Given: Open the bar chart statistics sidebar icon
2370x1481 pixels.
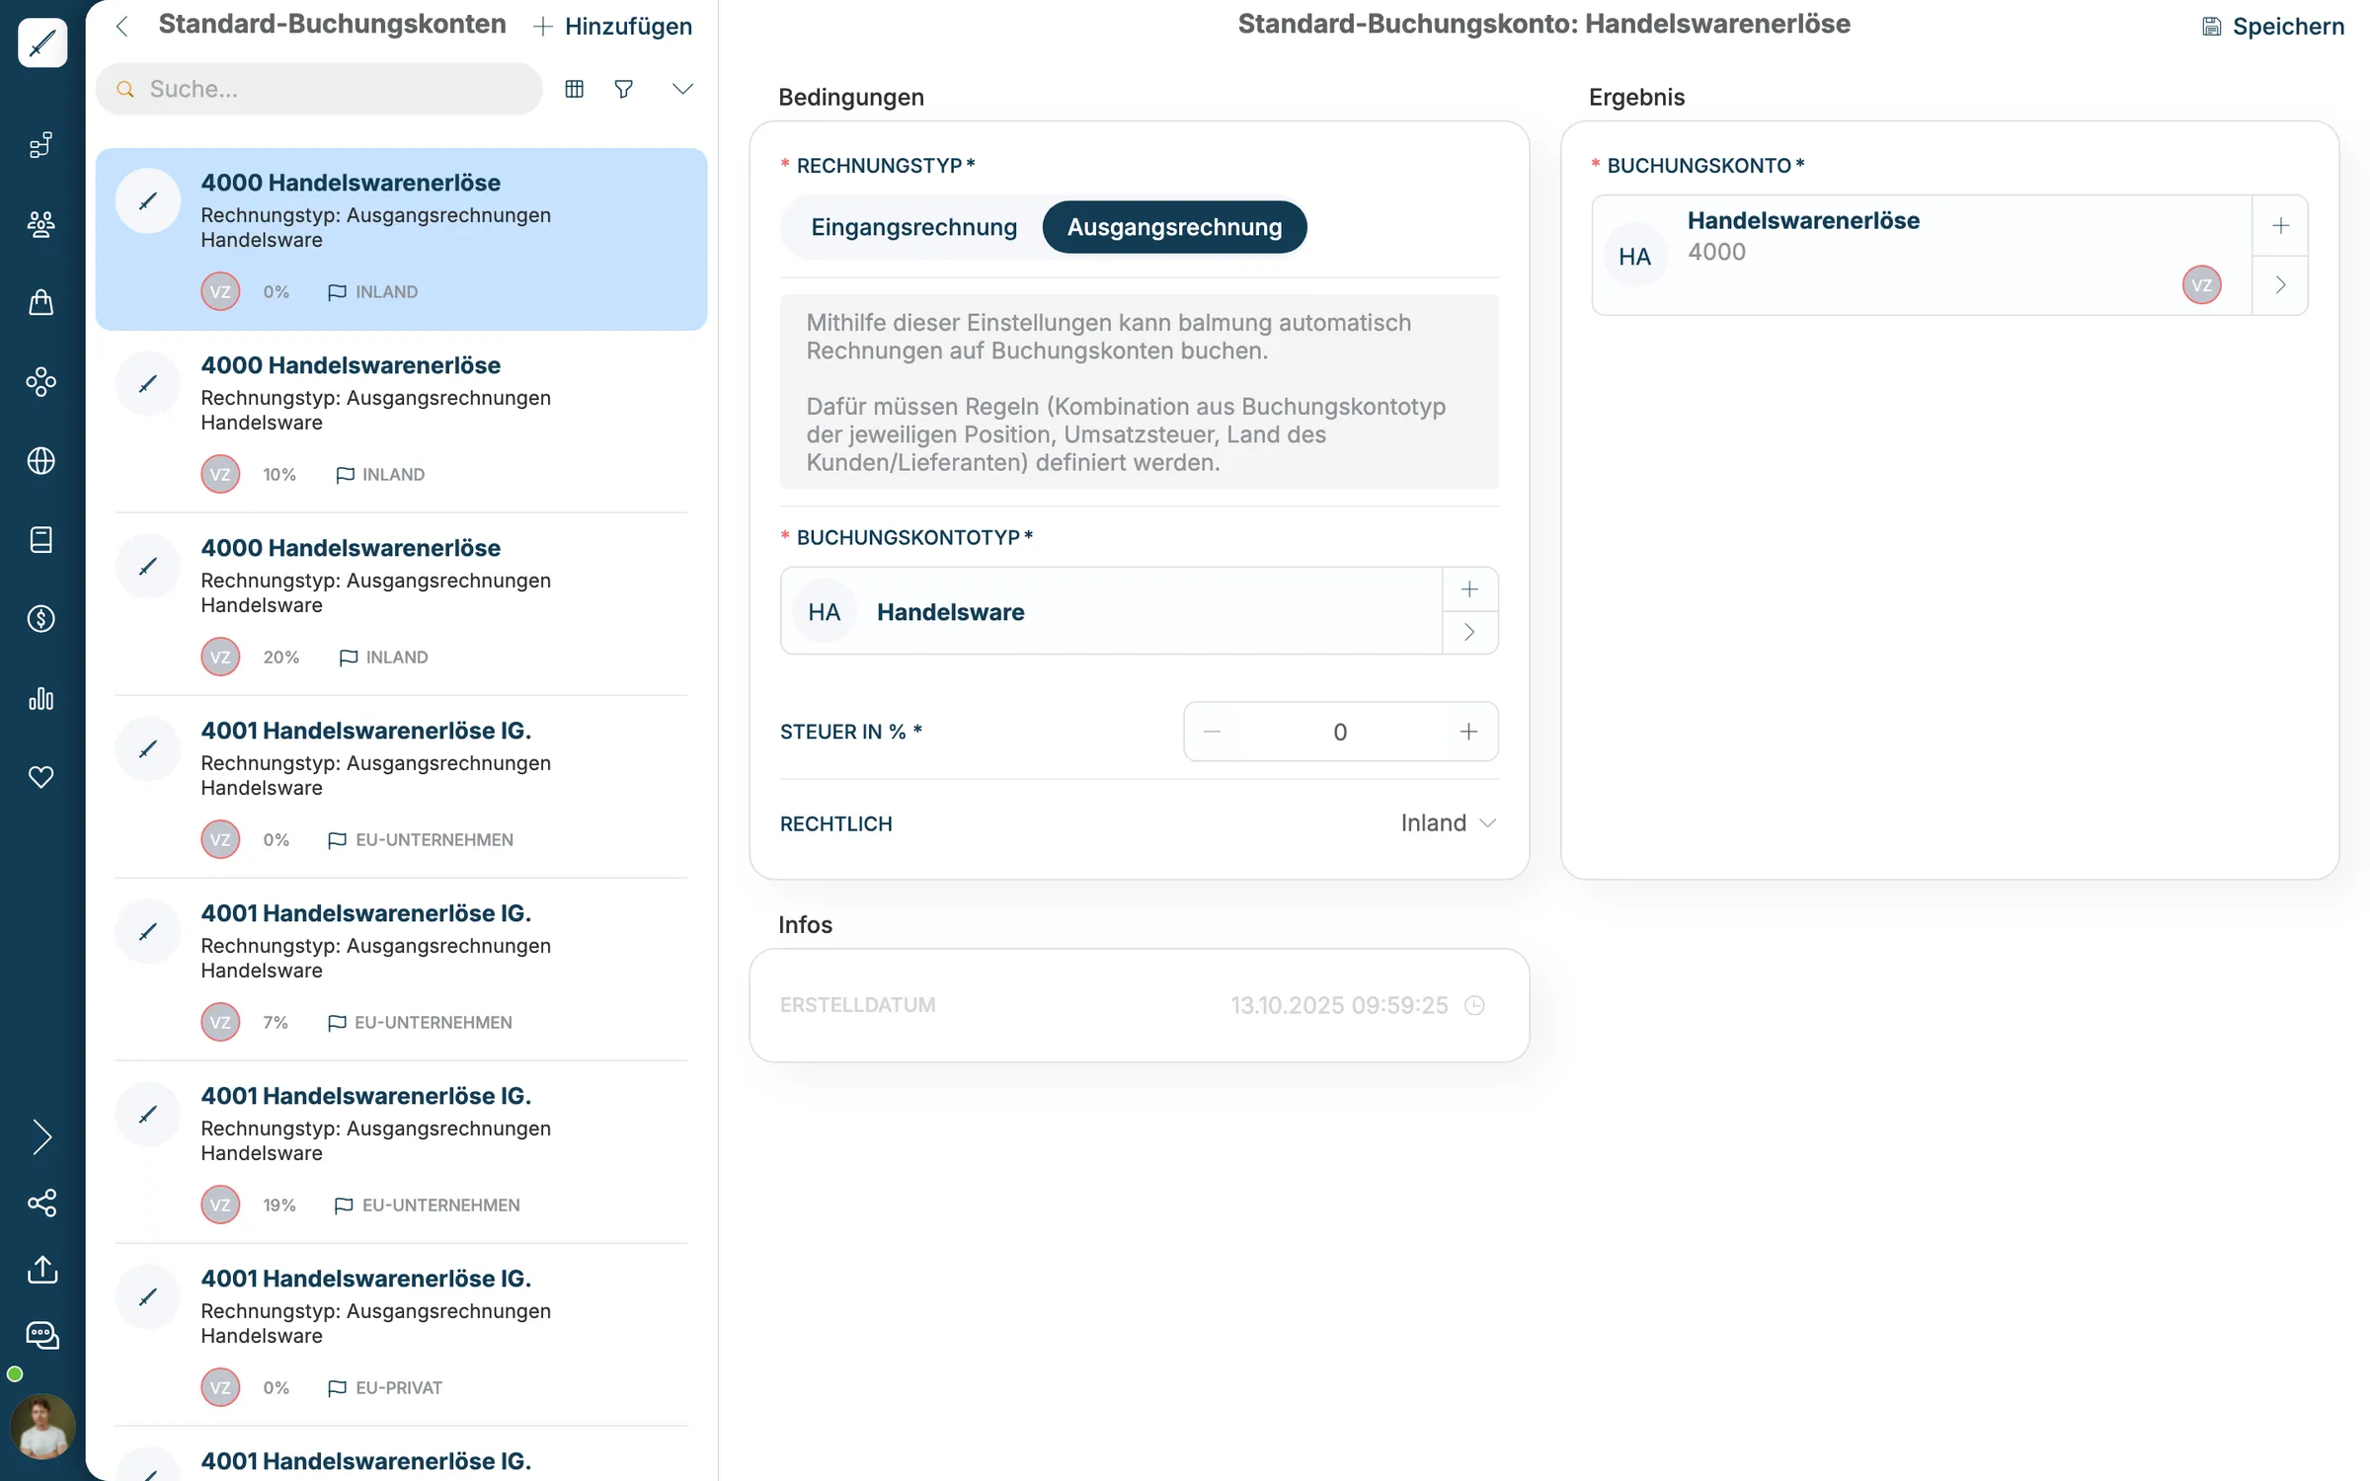Looking at the screenshot, I should pos(41,698).
